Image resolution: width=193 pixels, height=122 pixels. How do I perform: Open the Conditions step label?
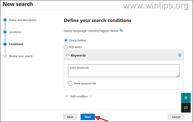click(16, 44)
